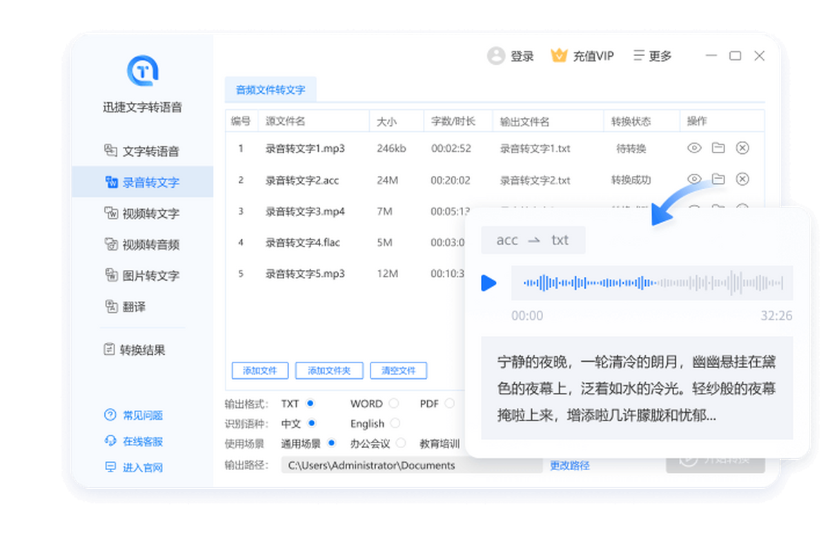This screenshot has width=828, height=544.
Task: Select English recognition language
Action: pos(395,423)
